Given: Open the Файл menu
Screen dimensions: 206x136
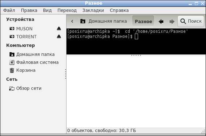Looking at the screenshot, I should click(x=9, y=10).
